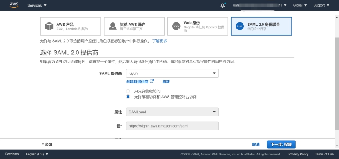Click the 取消 cancel link
This screenshot has height=159, width=339.
coord(256,145)
